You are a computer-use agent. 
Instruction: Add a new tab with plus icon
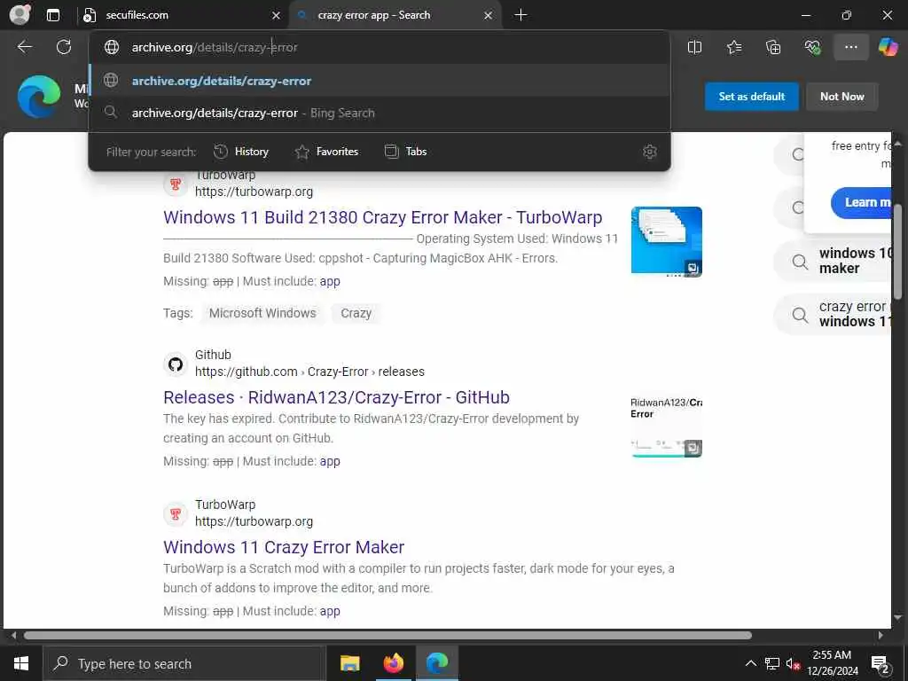click(x=521, y=15)
